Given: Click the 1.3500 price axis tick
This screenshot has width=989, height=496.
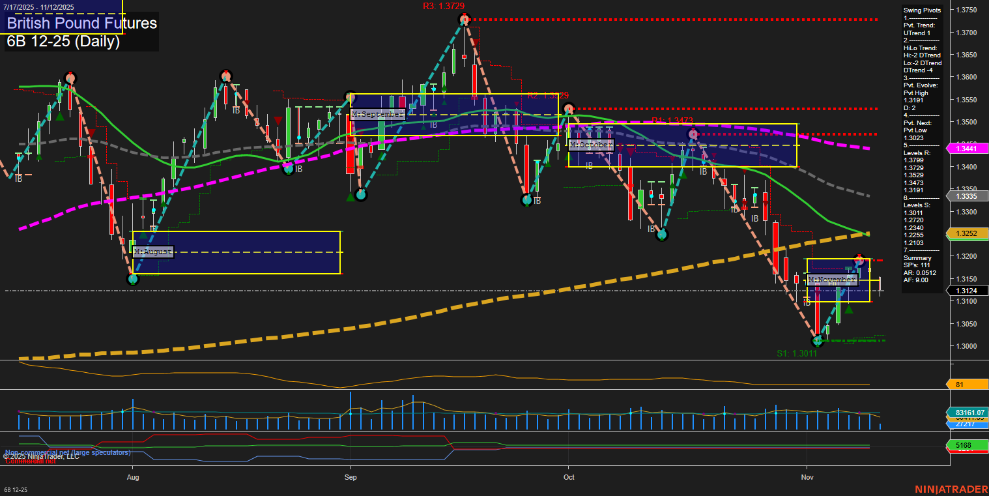Looking at the screenshot, I should (x=966, y=123).
